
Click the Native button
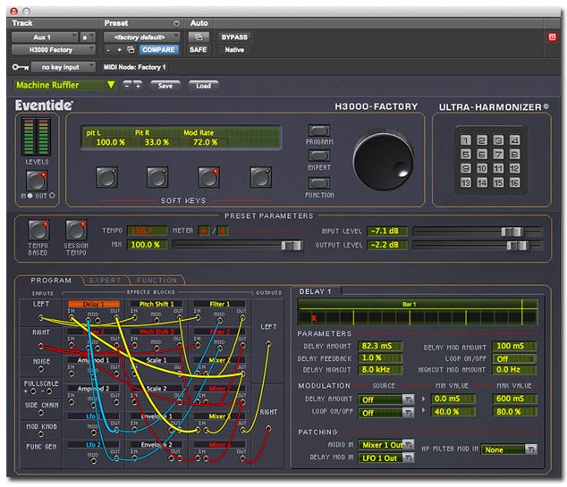coord(234,50)
